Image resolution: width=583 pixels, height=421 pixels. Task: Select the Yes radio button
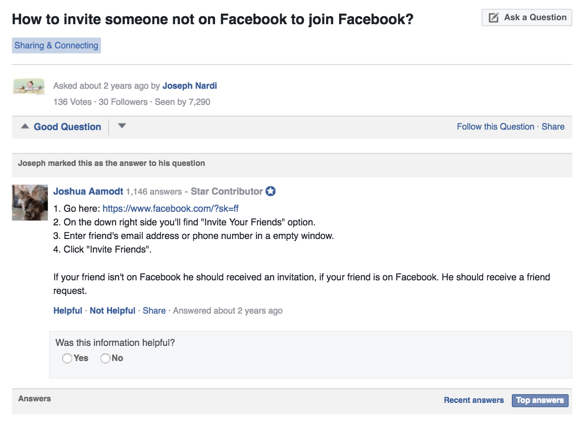tap(67, 358)
